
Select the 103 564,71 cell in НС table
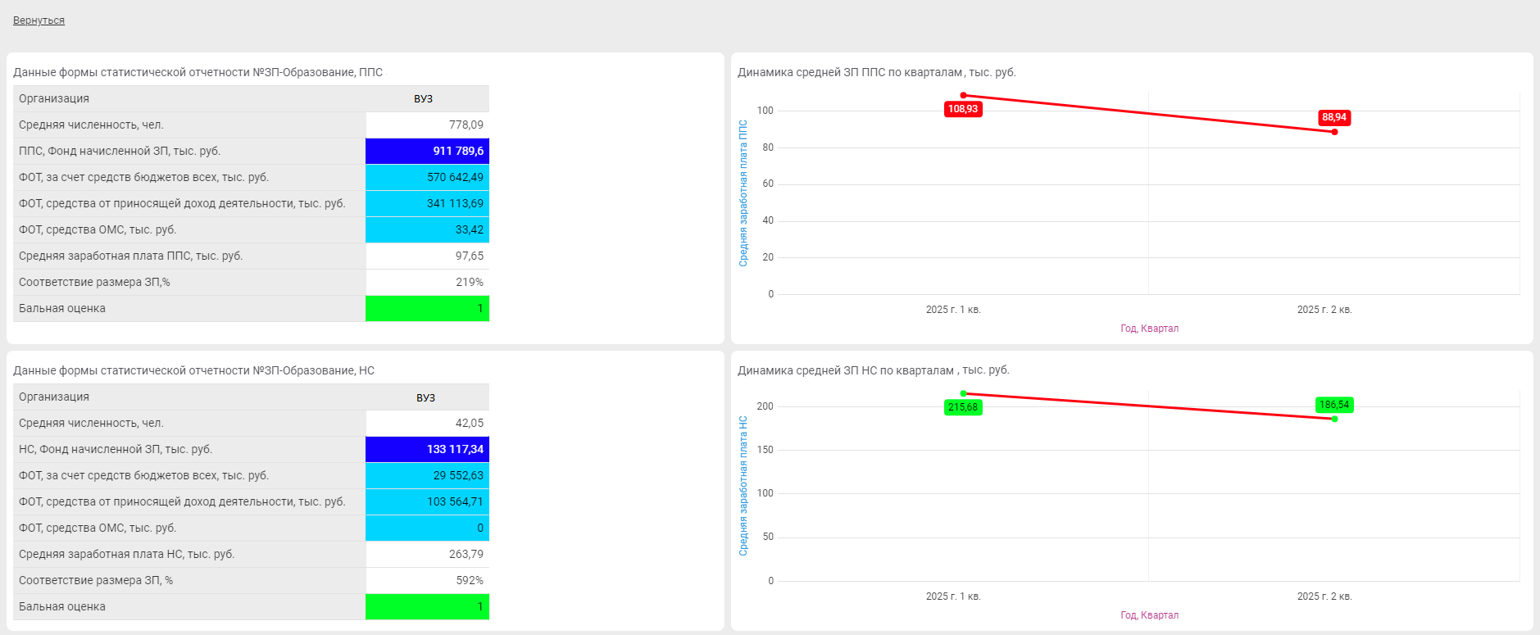[x=427, y=501]
